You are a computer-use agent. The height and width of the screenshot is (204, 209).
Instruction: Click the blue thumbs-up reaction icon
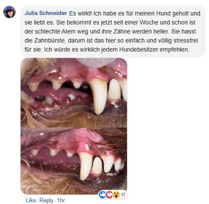pyautogui.click(x=102, y=195)
